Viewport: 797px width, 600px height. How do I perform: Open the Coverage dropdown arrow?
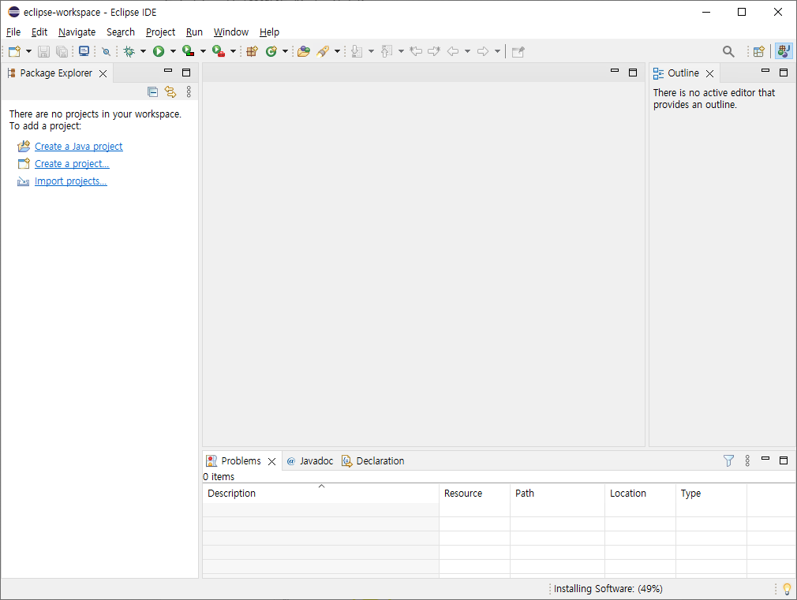click(x=203, y=51)
